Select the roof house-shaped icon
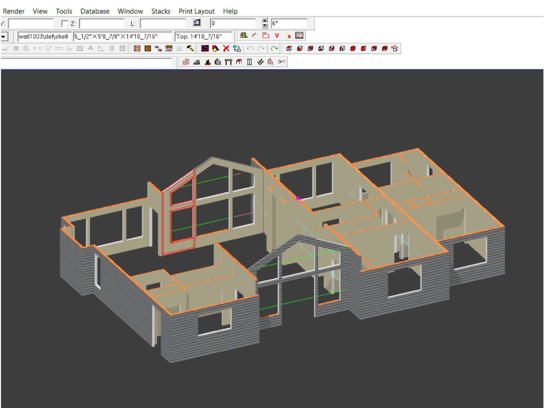This screenshot has width=544, height=408. 218,62
